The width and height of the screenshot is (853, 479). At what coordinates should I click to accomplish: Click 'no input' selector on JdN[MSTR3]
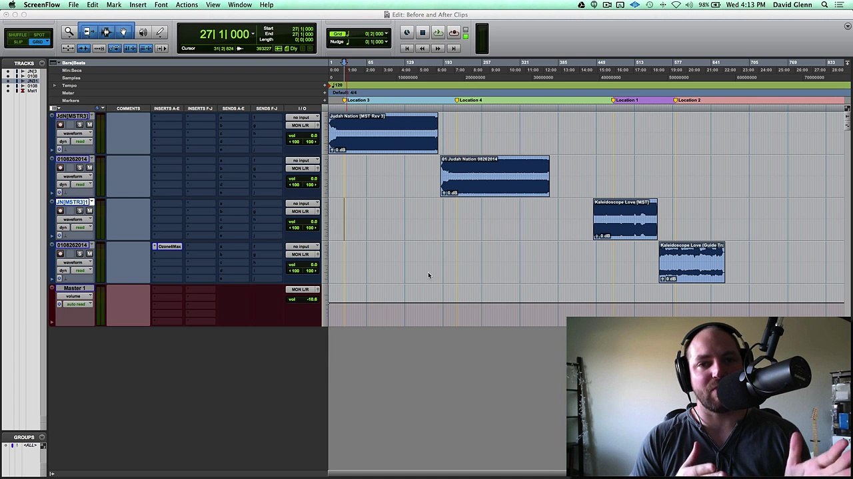tap(301, 118)
